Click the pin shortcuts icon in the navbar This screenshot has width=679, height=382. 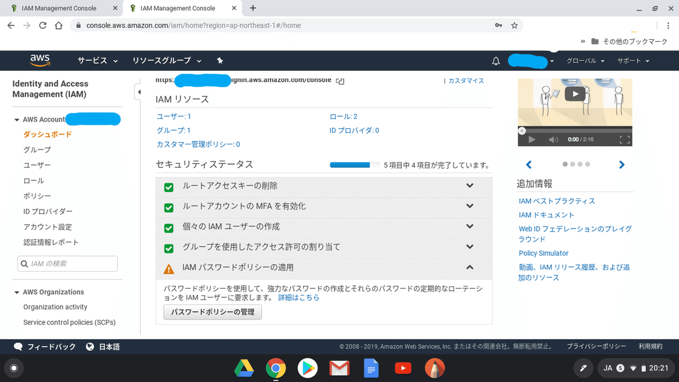point(220,61)
